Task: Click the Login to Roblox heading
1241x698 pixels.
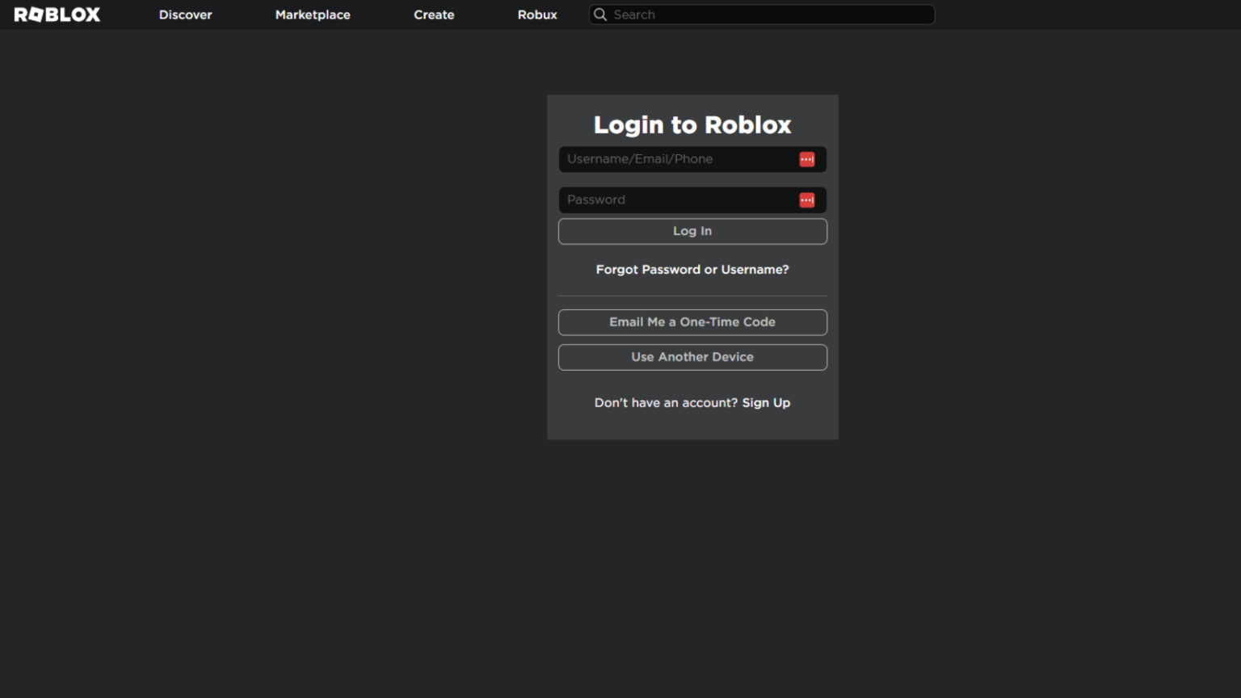Action: point(692,124)
